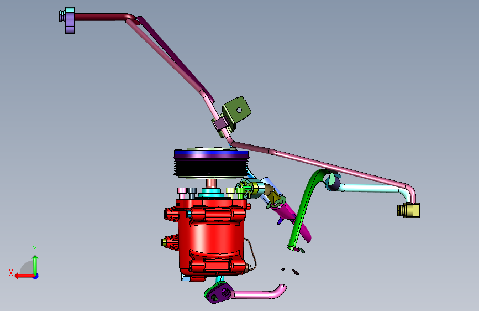The height and width of the screenshot is (311, 479).
Task: Click the red X axis arrow of the triad
Action: (x=24, y=276)
